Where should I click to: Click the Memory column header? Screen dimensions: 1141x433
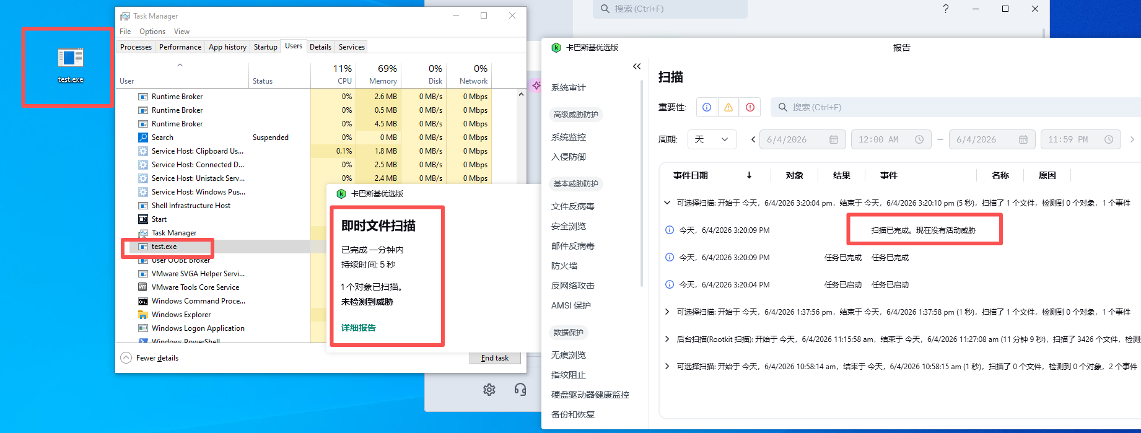pos(378,74)
